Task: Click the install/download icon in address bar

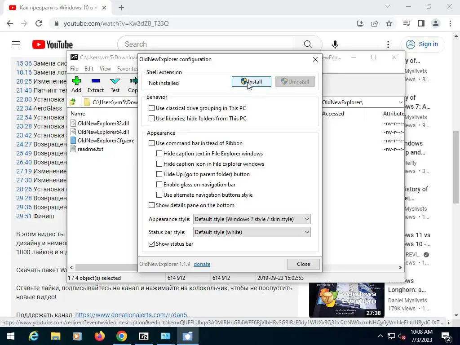Action: [360, 23]
